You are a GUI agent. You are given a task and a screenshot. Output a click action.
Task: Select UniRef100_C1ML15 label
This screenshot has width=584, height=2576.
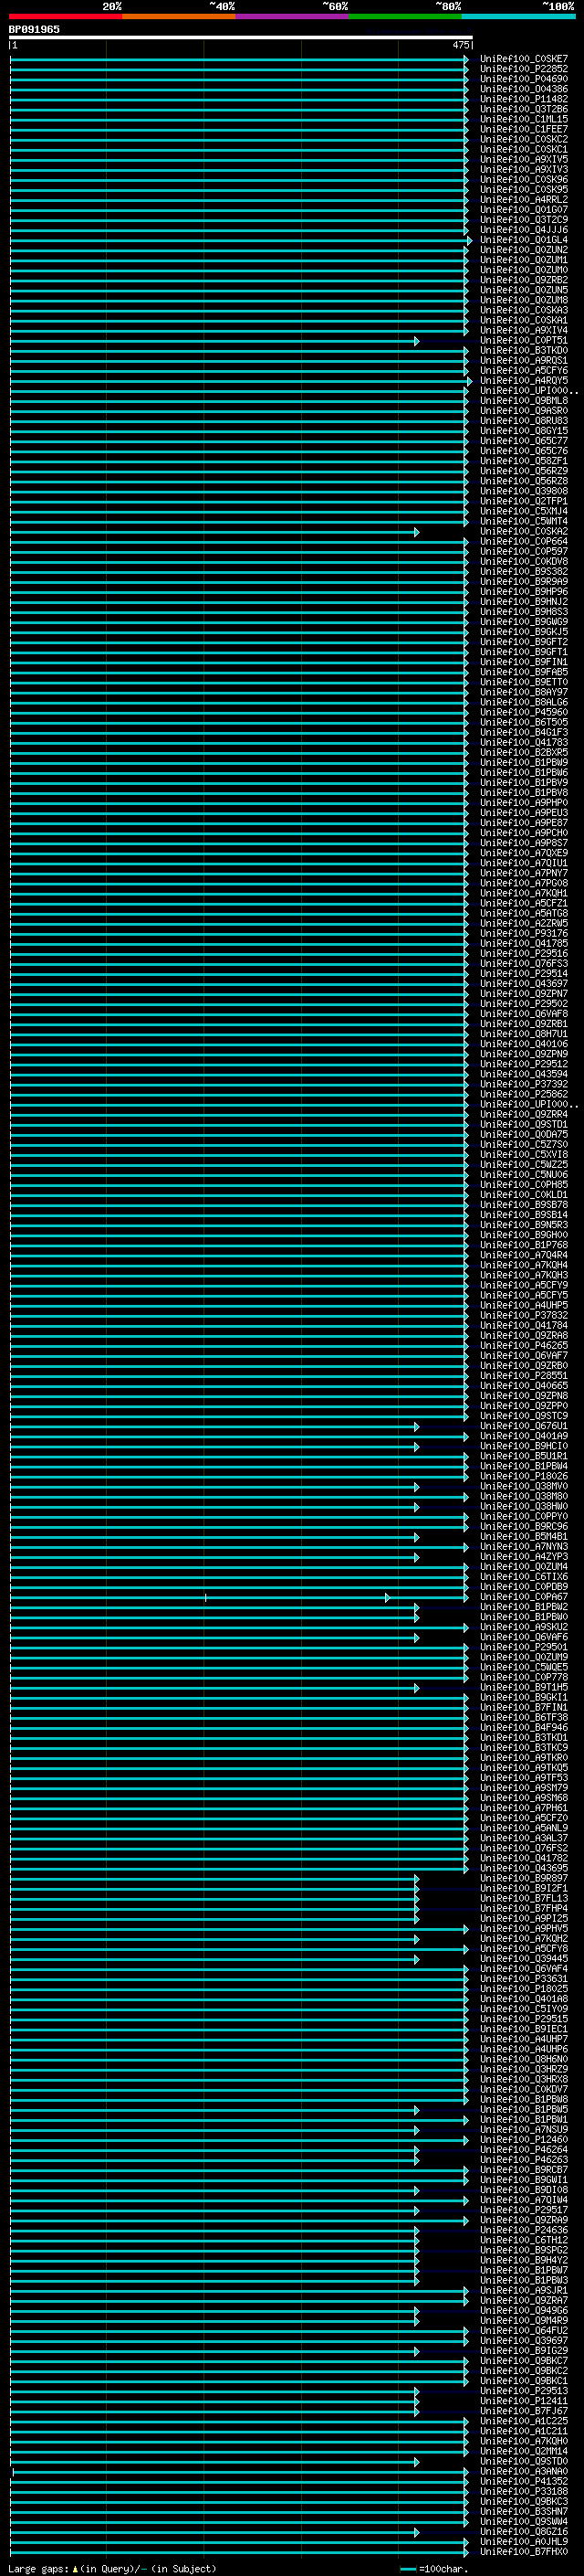tap(524, 119)
